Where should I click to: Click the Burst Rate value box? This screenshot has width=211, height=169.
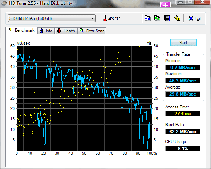pos(182,132)
